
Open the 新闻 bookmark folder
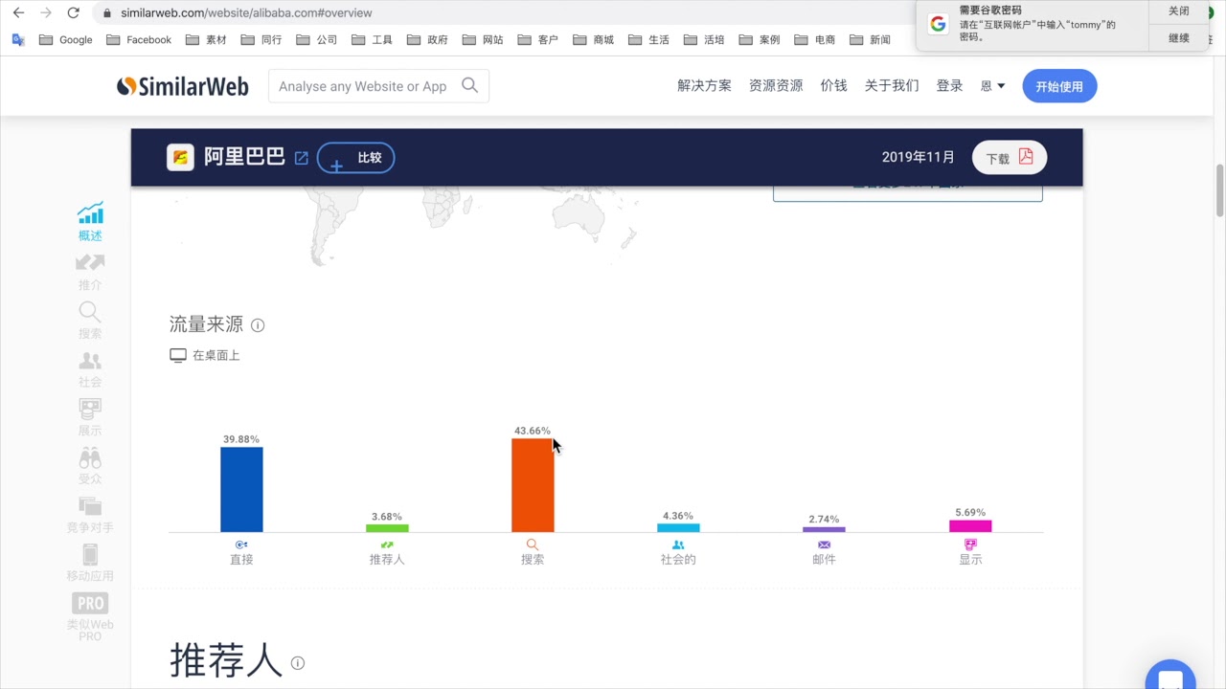(870, 40)
